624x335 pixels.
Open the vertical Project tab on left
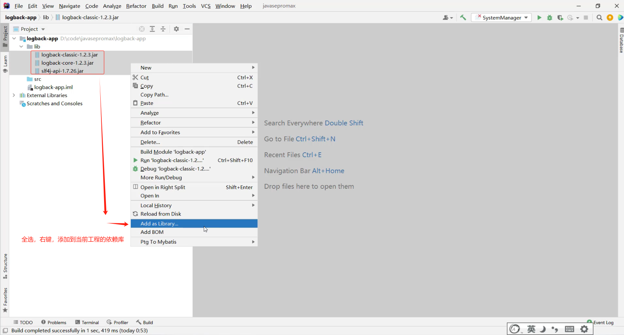[x=5, y=36]
